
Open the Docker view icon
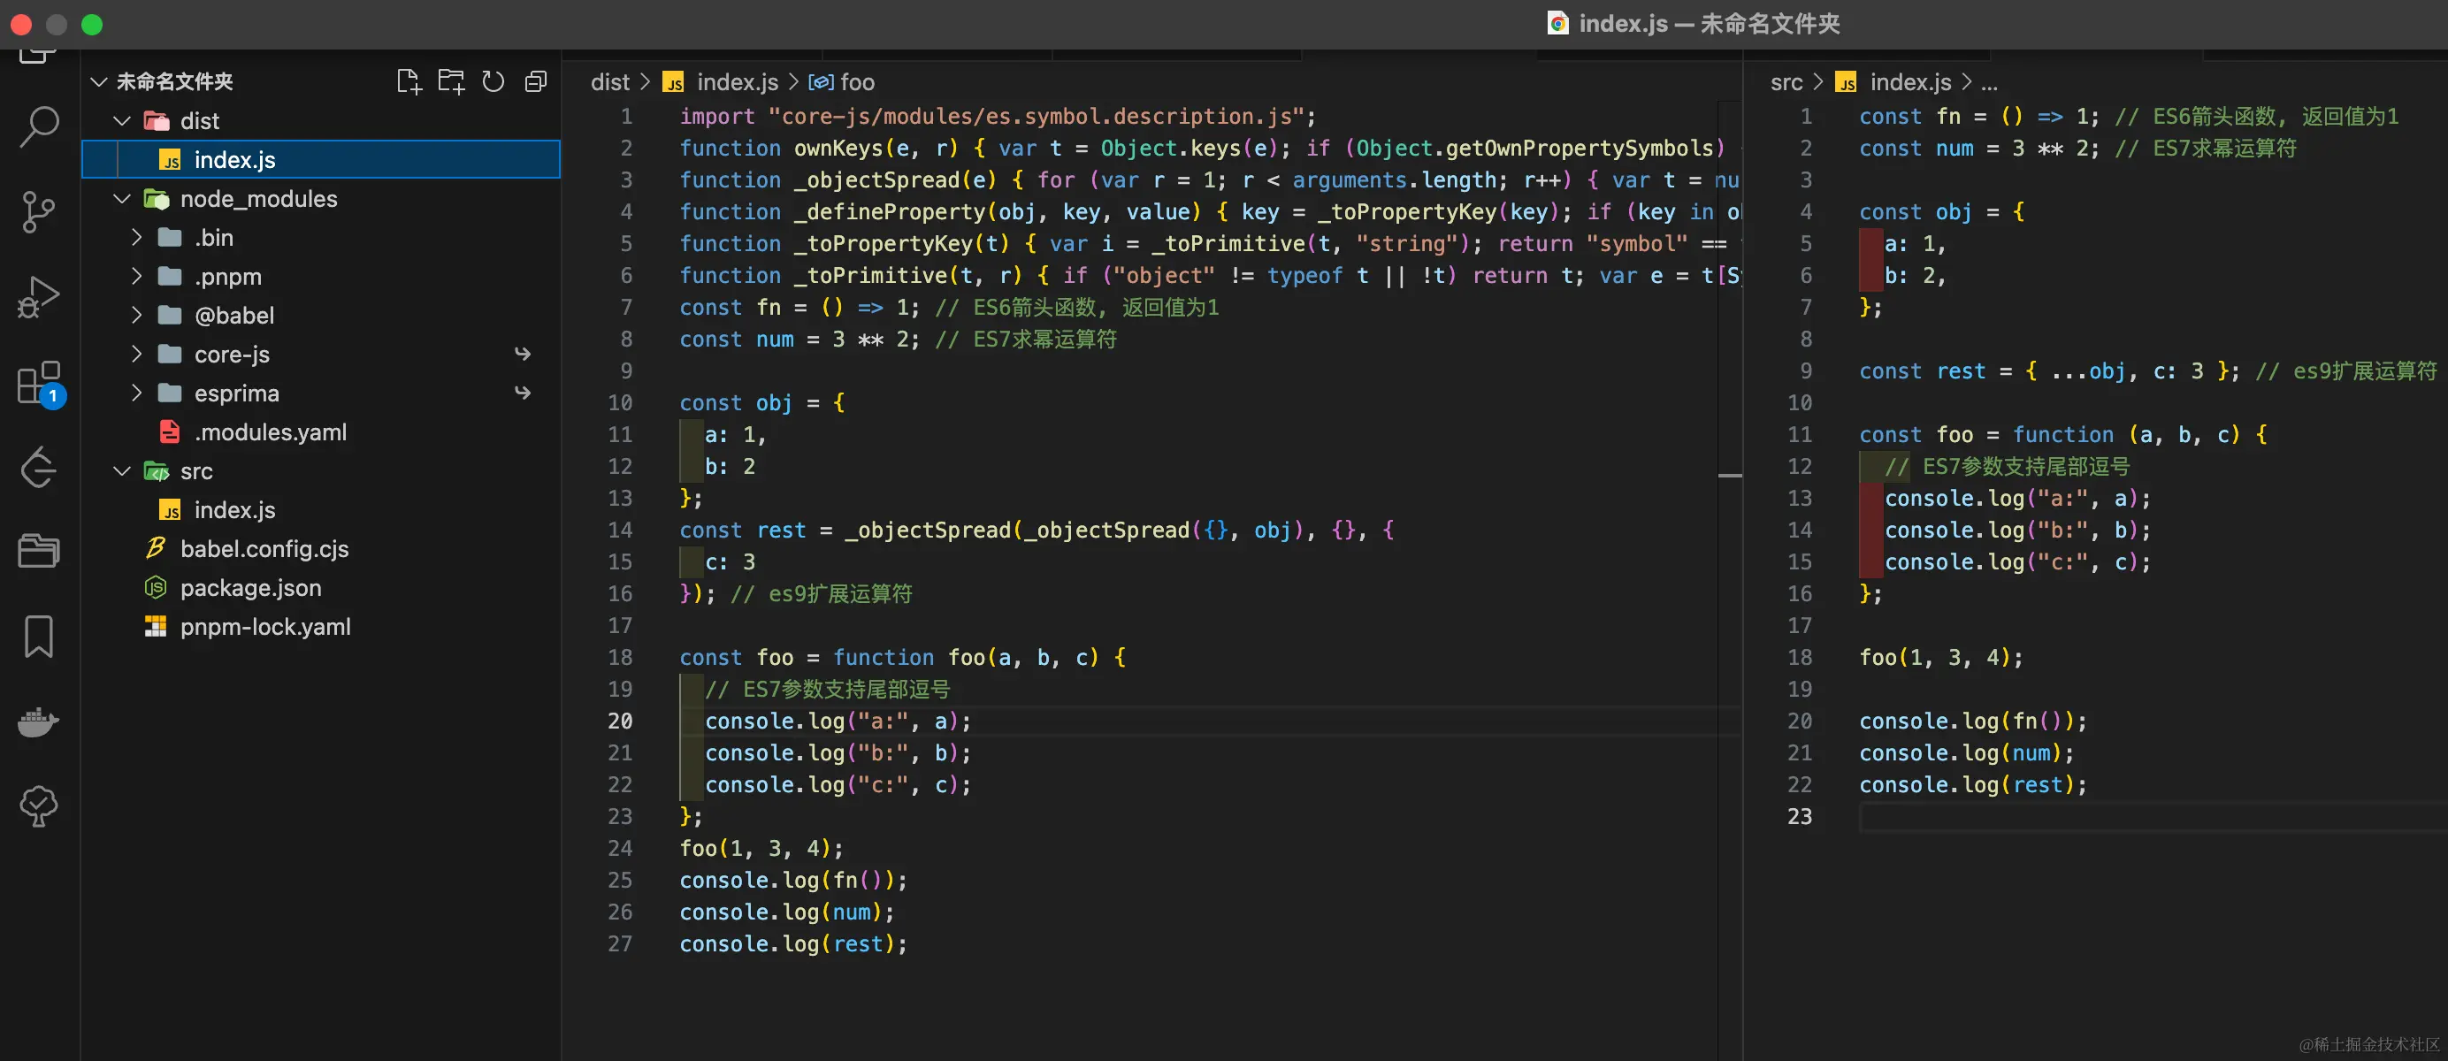pos(39,721)
